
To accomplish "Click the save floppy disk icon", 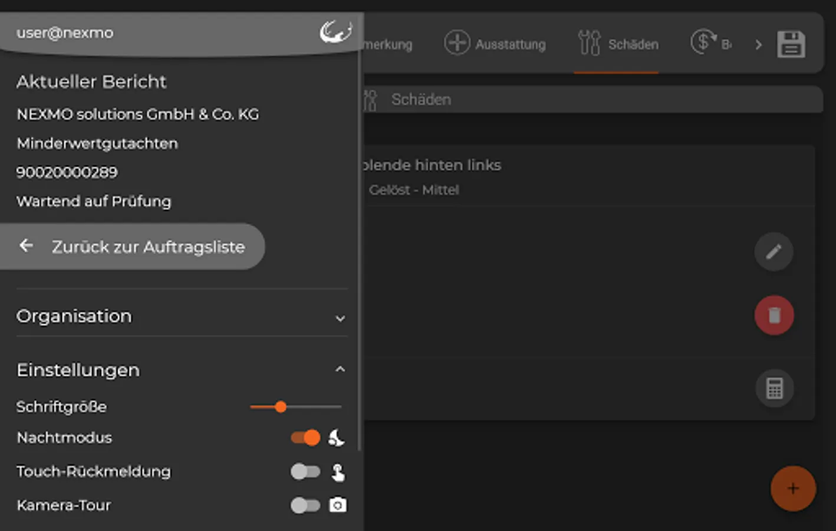I will pyautogui.click(x=791, y=44).
